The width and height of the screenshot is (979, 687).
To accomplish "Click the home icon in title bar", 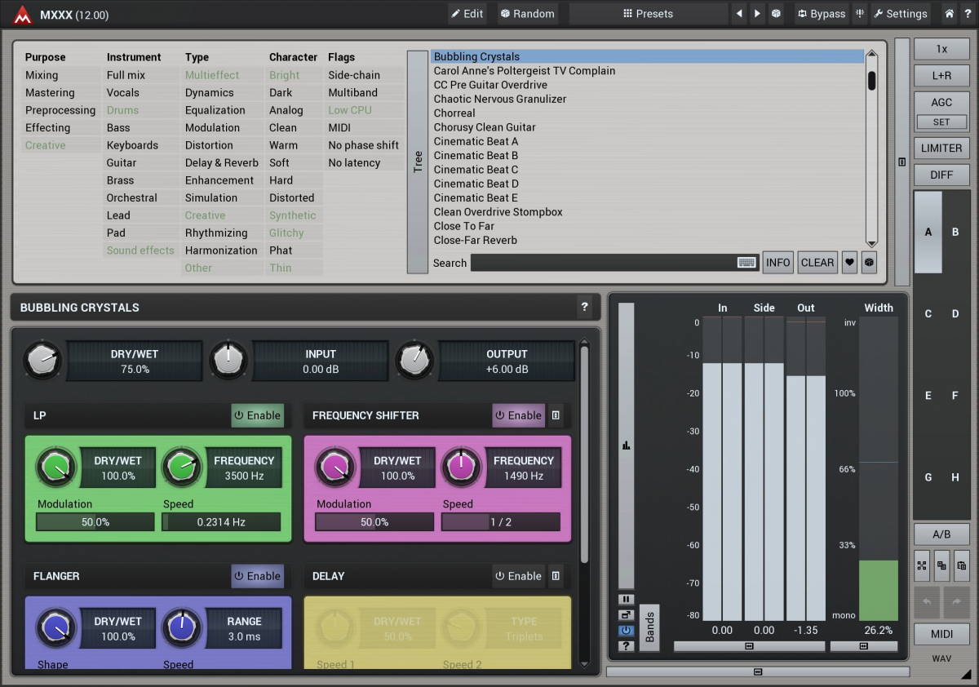I will pos(949,14).
